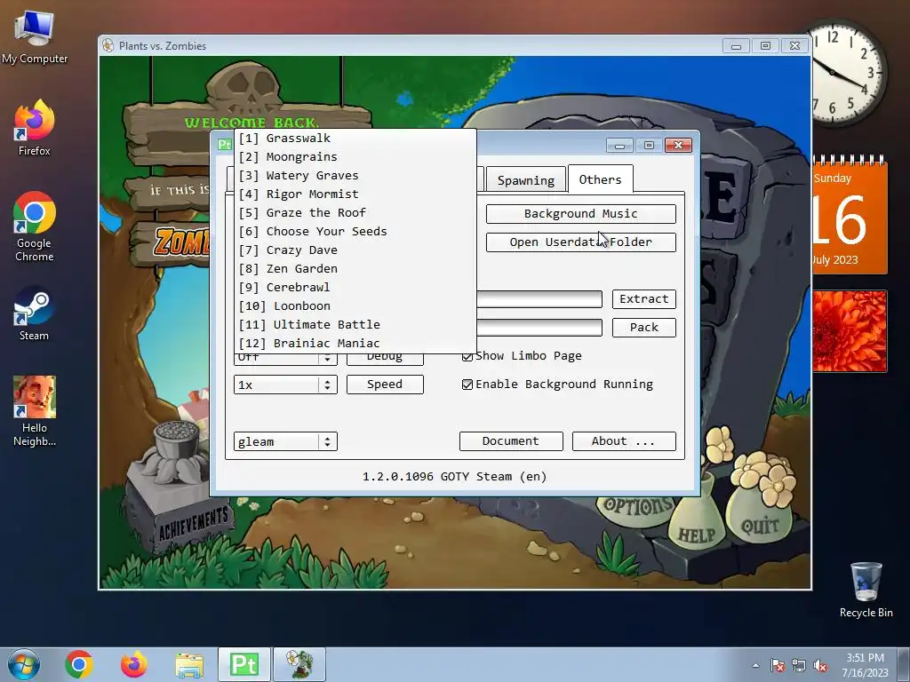Switch to the Spawning tab
The image size is (910, 682).
526,180
